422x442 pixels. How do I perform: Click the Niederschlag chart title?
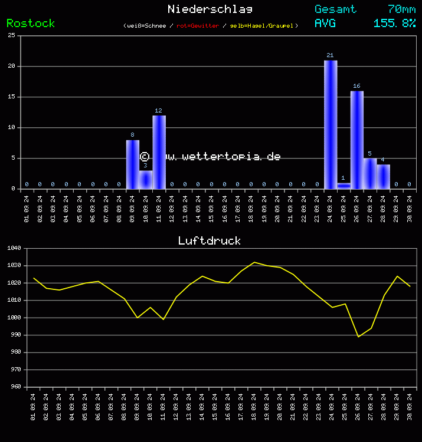click(210, 9)
